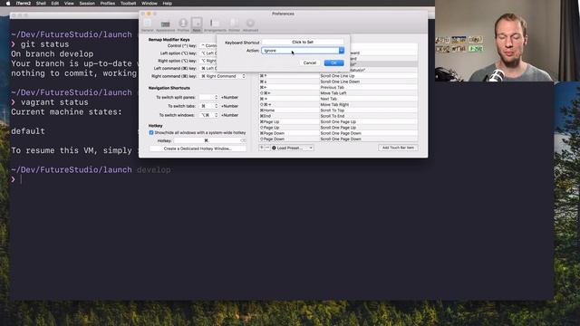The width and height of the screenshot is (580, 326).
Task: Click Cancel in the shortcut sheet
Action: click(x=310, y=62)
